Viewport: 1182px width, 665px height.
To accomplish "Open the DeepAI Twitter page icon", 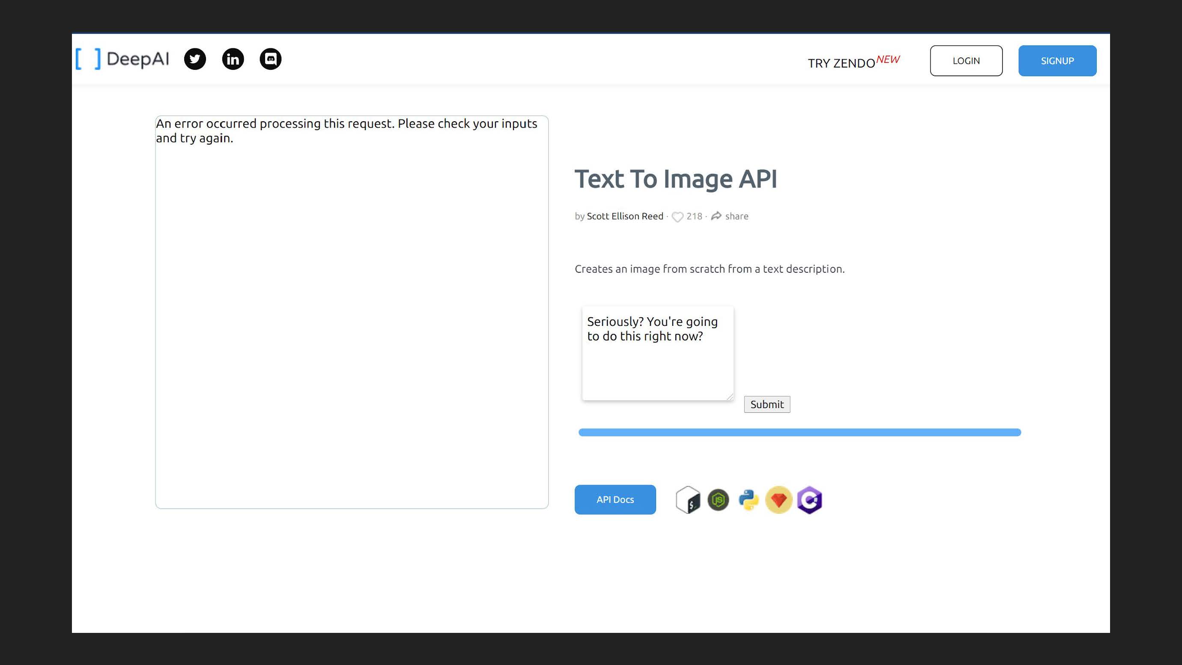I will tap(195, 59).
